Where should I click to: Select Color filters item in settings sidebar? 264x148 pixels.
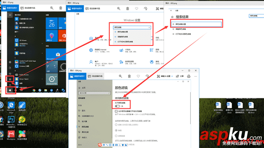point(83,127)
